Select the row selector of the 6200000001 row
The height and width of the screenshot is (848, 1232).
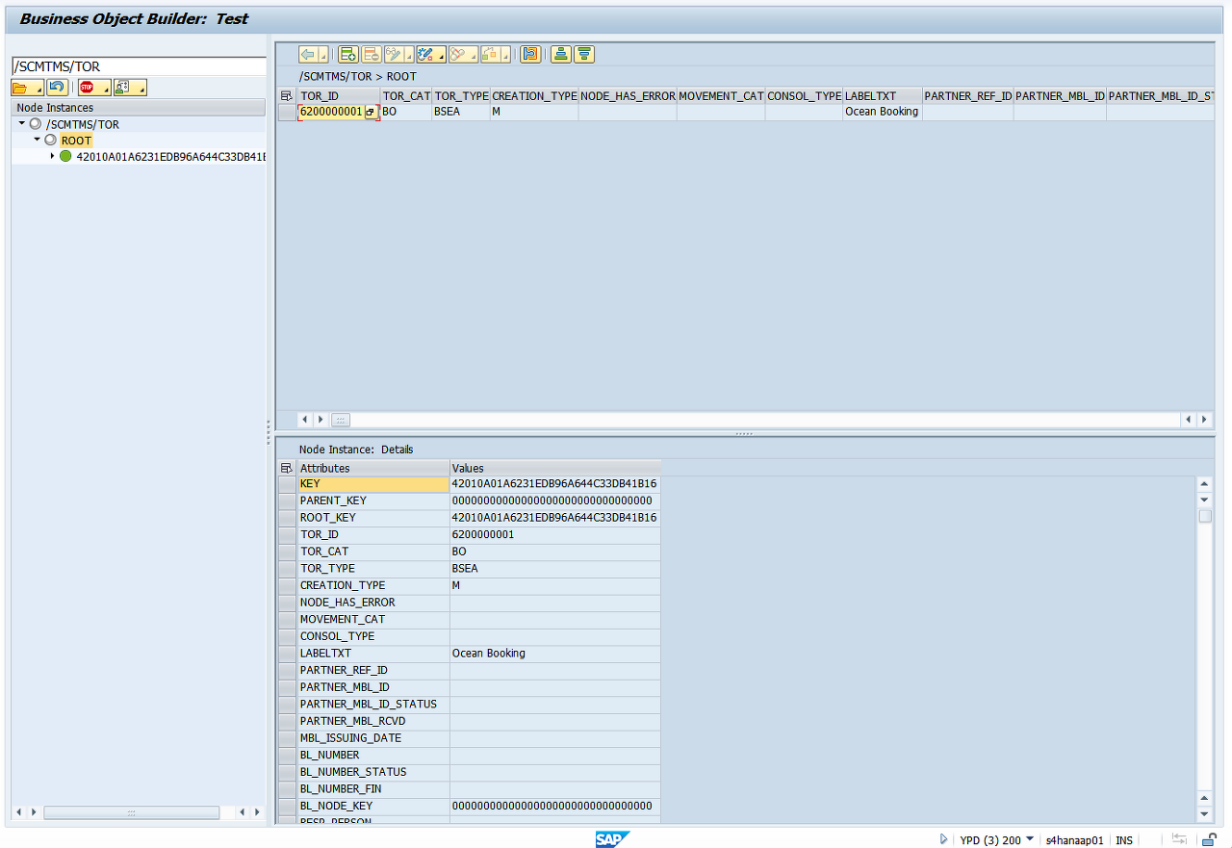287,113
